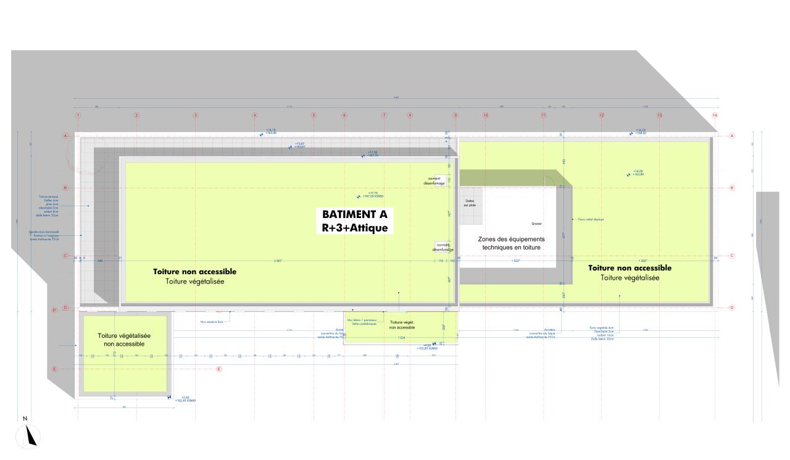Pick grid axis bubble 10 at top

486,115
